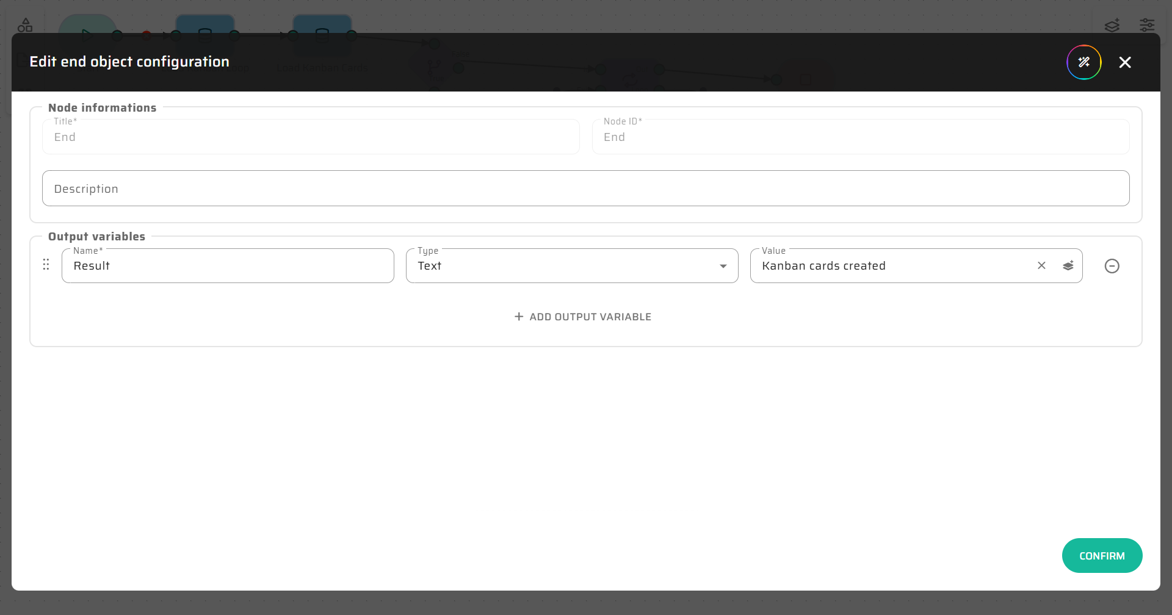Image resolution: width=1172 pixels, height=615 pixels.
Task: Click the Node ID field
Action: (x=860, y=137)
